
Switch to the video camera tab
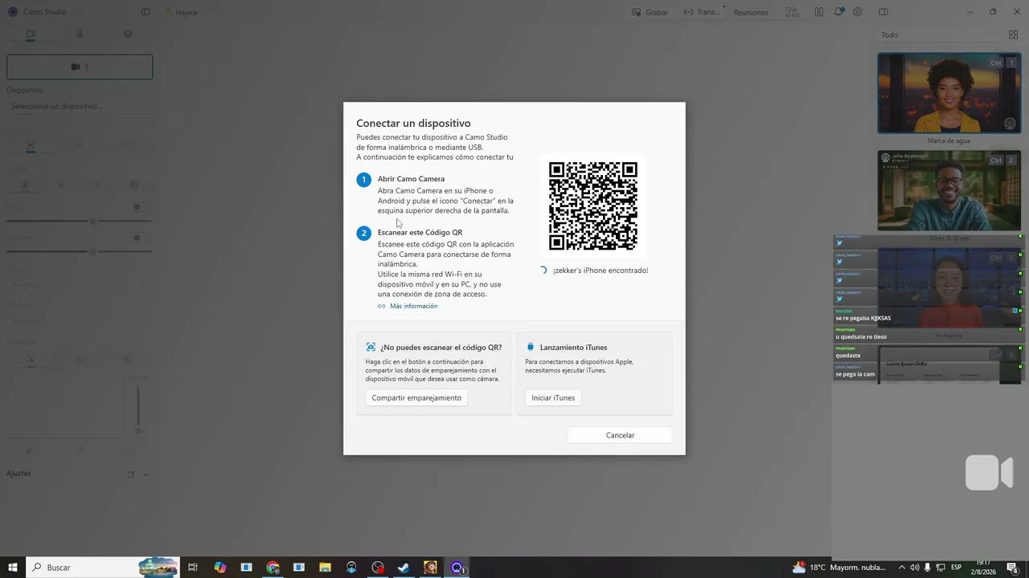[x=31, y=35]
